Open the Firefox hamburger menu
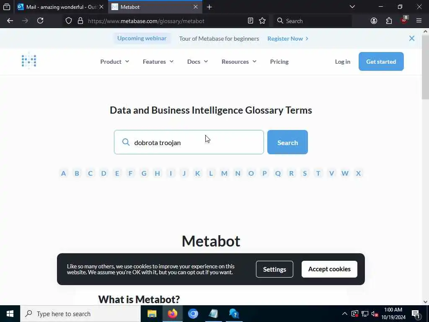The width and height of the screenshot is (429, 322). click(419, 21)
